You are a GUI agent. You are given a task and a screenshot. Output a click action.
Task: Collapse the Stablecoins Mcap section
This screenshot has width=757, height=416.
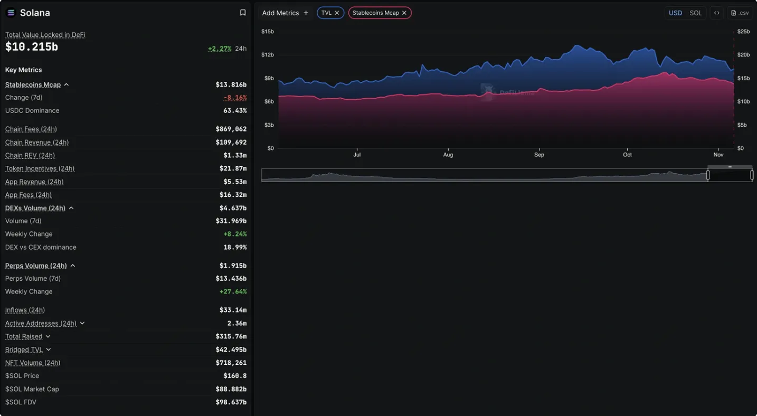[67, 84]
